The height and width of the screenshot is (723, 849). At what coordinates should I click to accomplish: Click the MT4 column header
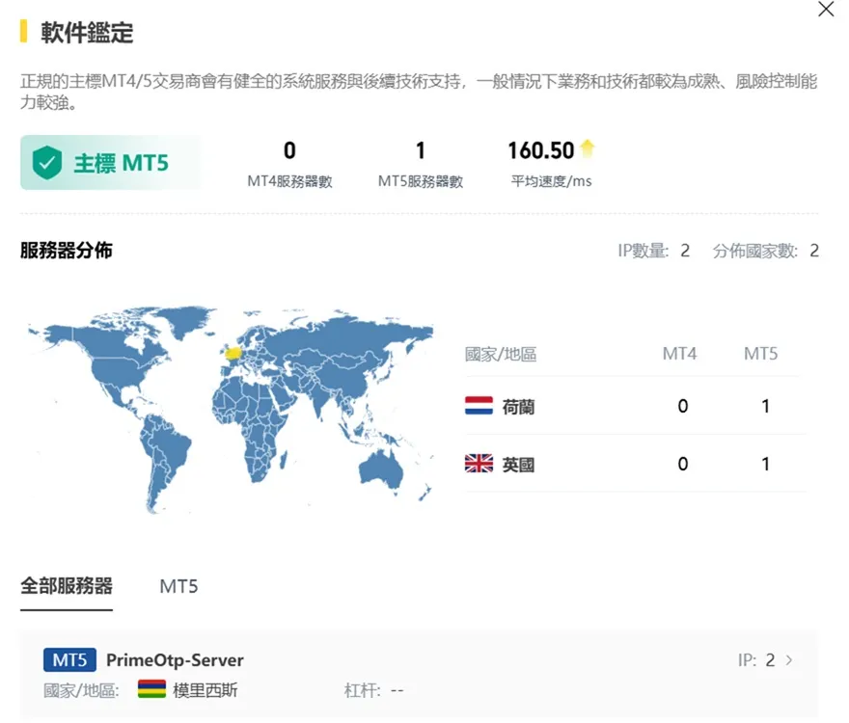(679, 354)
